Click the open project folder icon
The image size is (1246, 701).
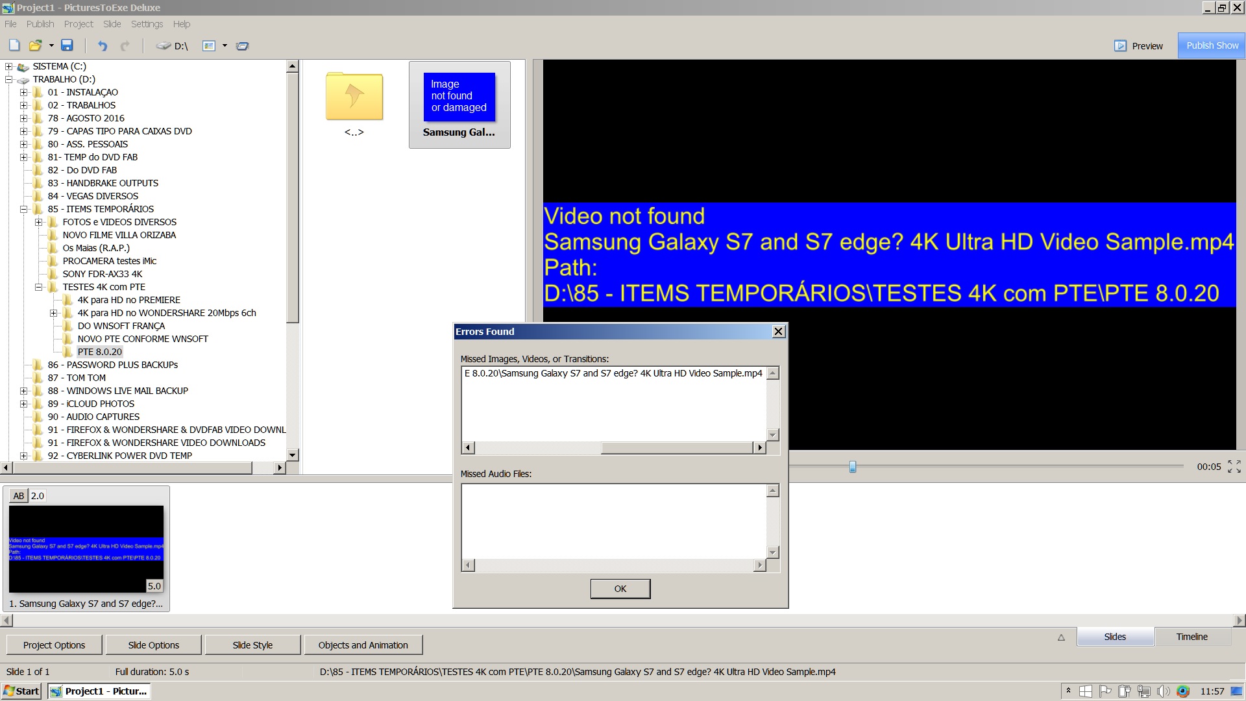coord(35,45)
